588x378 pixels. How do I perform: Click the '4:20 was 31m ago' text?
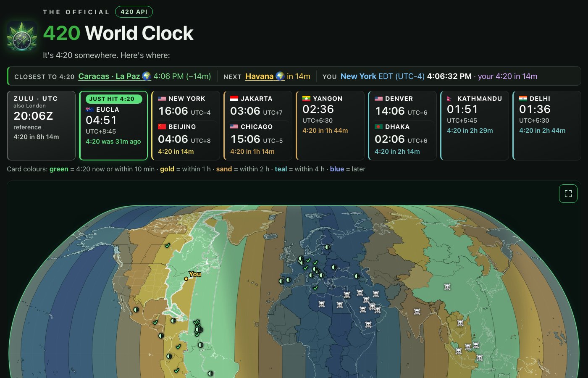pos(113,142)
